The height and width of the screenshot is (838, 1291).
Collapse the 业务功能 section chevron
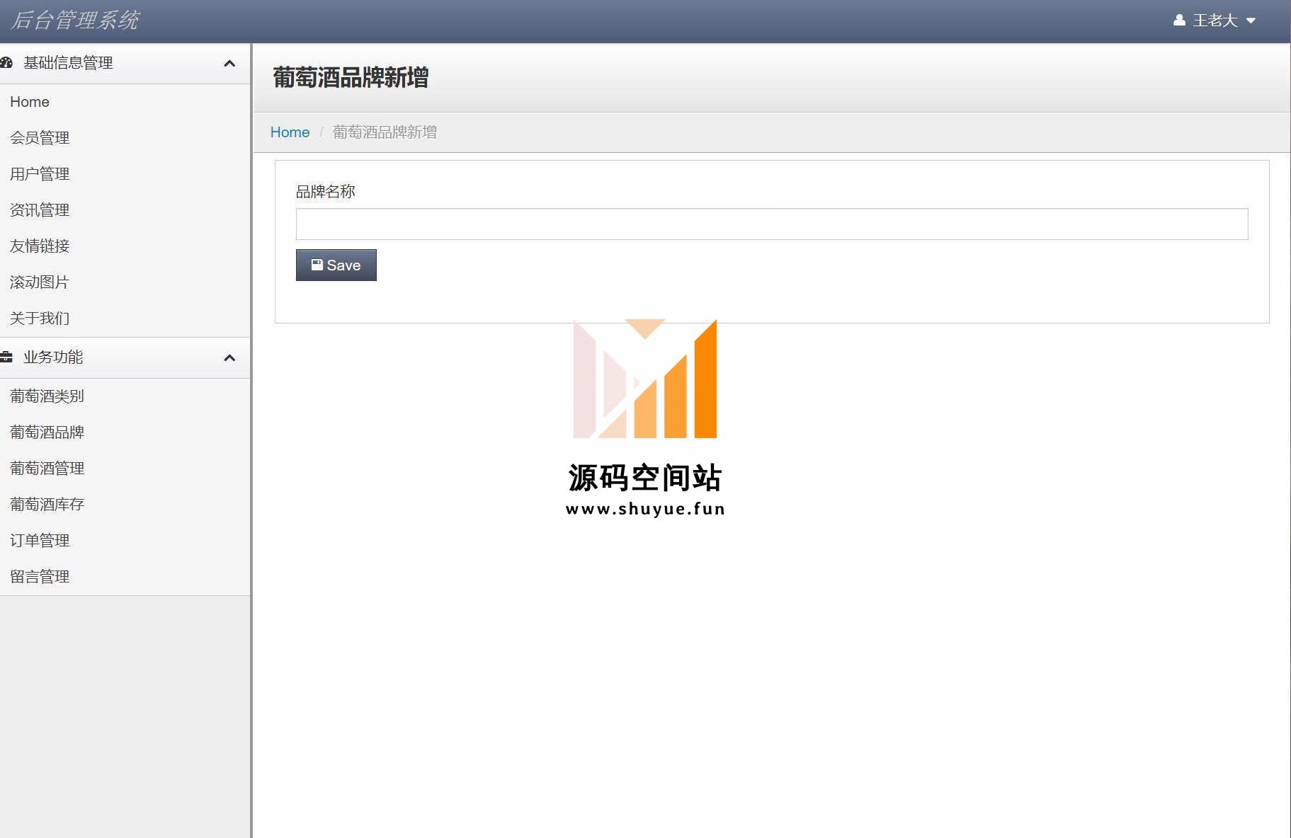(229, 357)
